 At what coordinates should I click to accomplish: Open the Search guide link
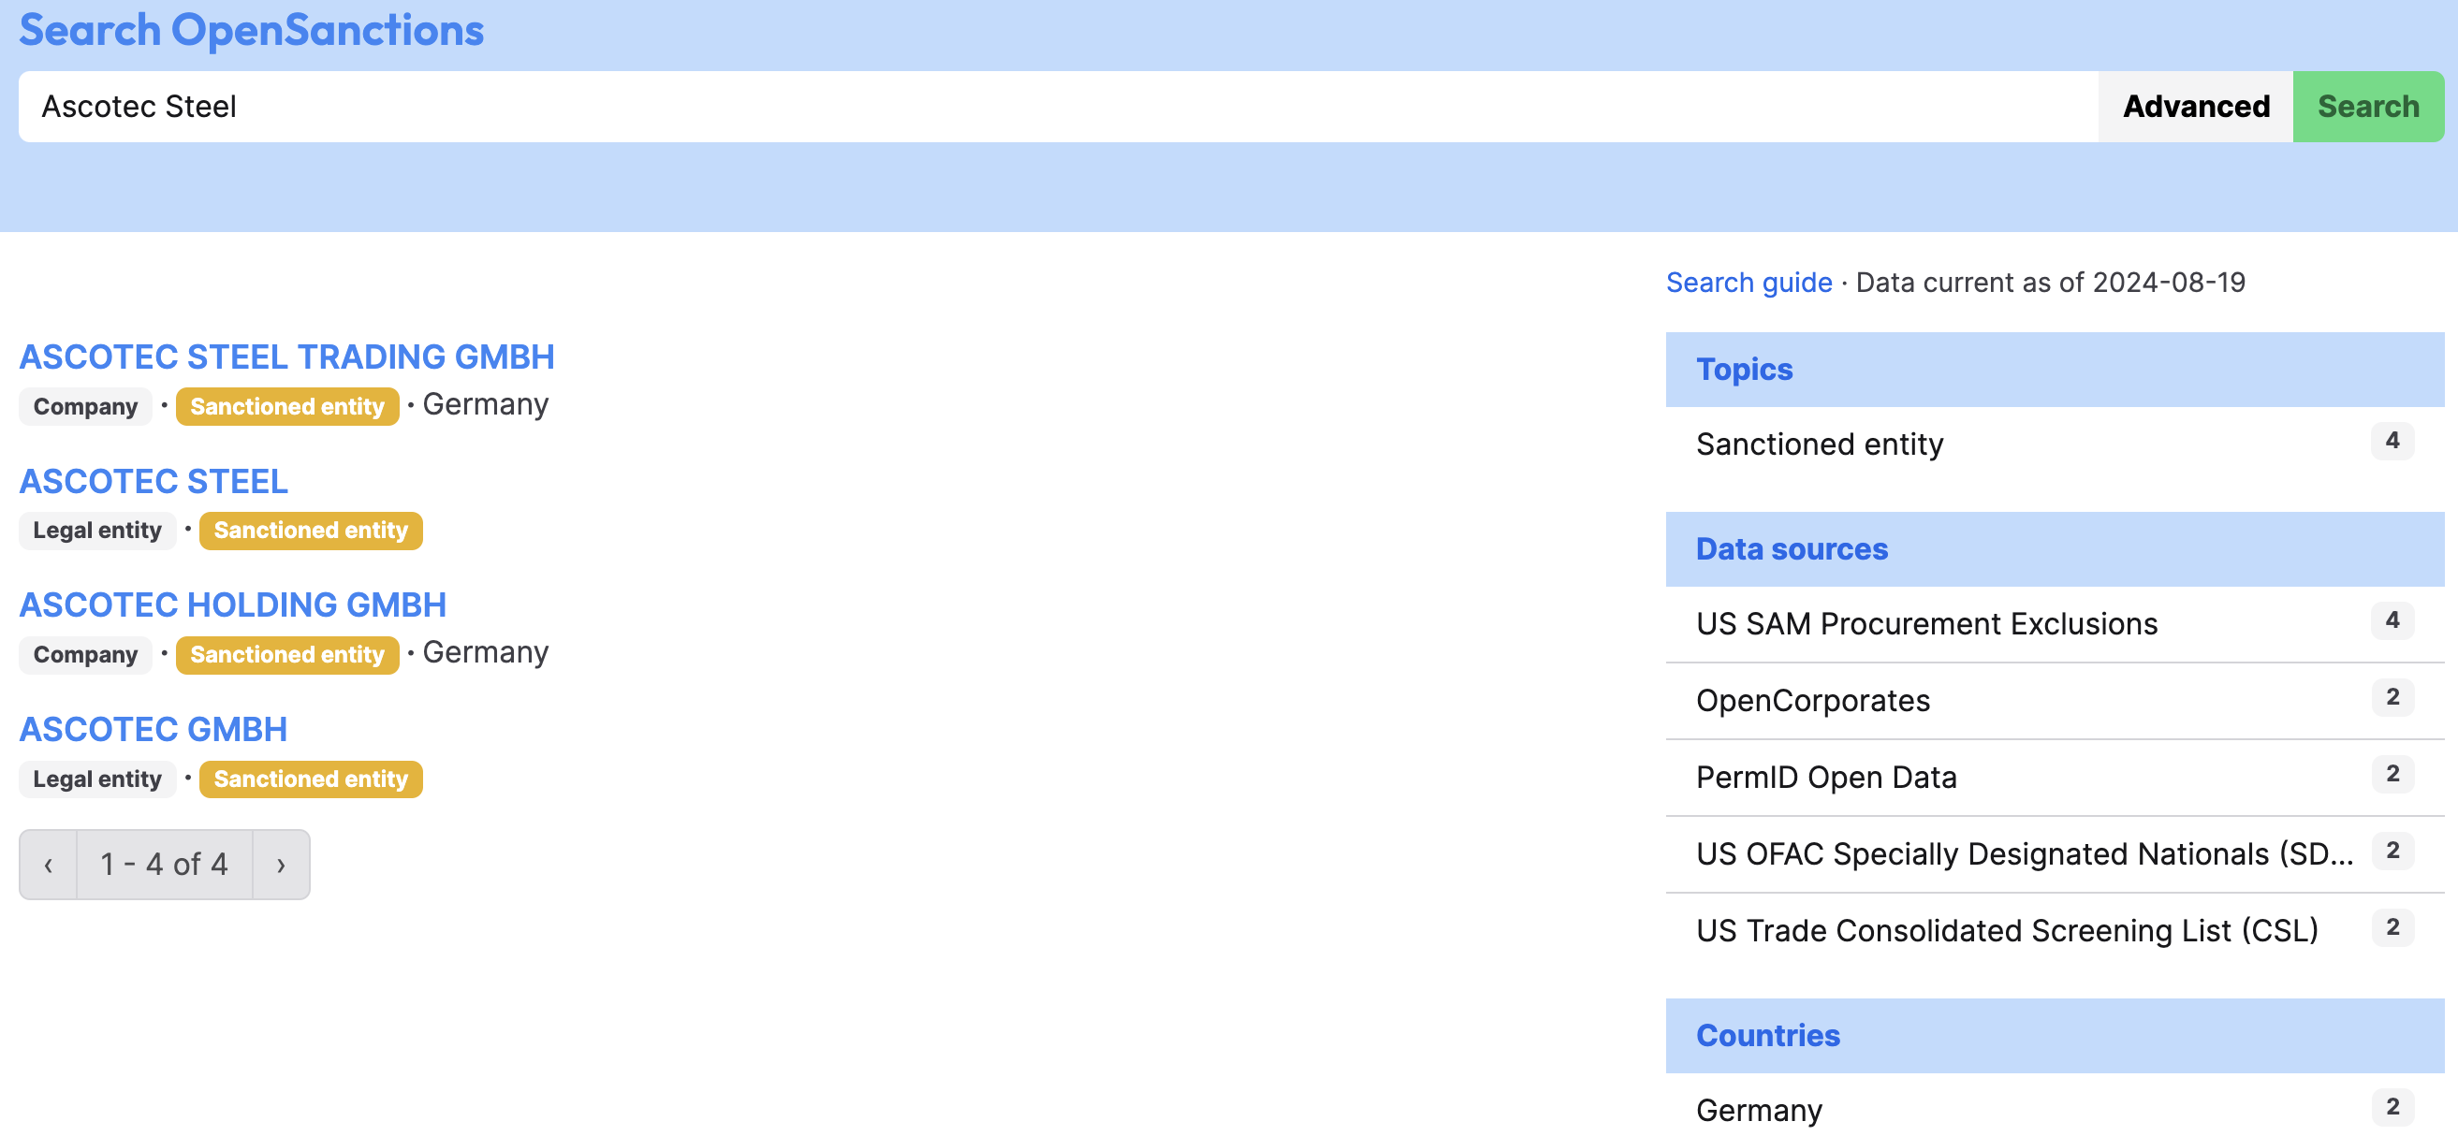click(x=1748, y=283)
